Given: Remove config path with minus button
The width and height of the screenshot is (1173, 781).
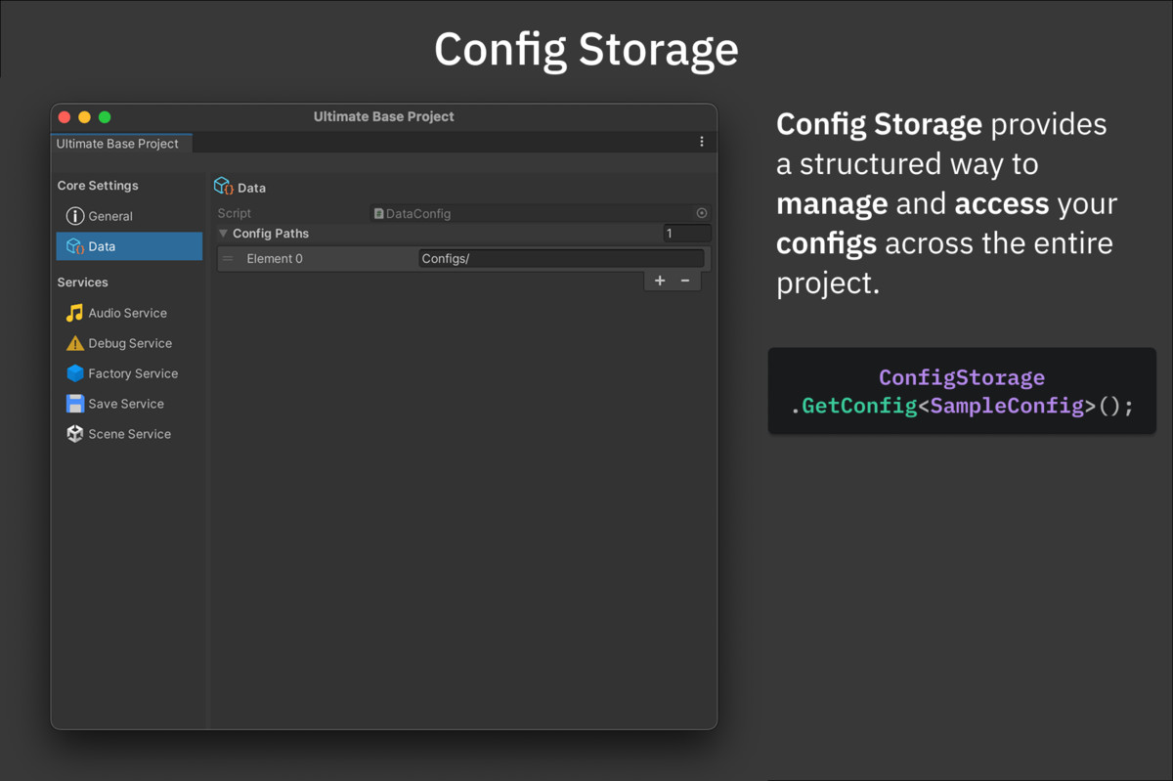Looking at the screenshot, I should coord(685,281).
